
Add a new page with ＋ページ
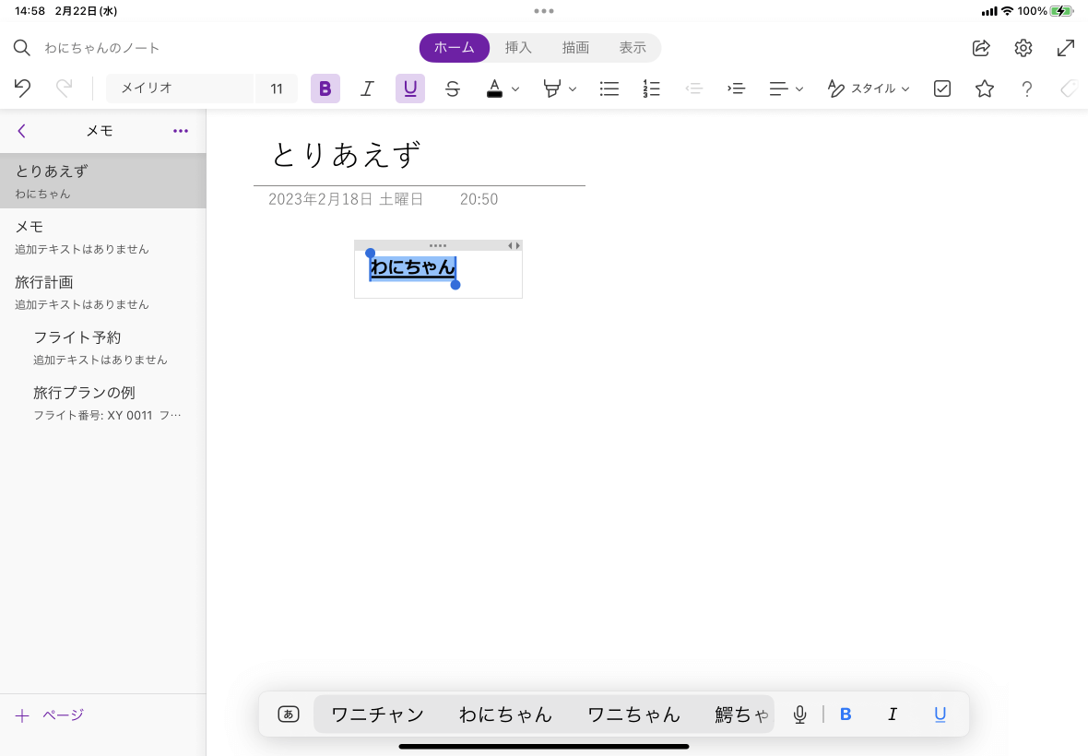(50, 715)
